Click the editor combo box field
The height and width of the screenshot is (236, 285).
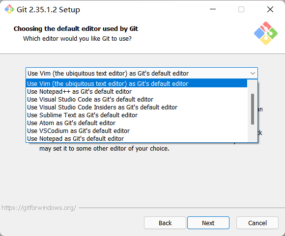click(142, 73)
